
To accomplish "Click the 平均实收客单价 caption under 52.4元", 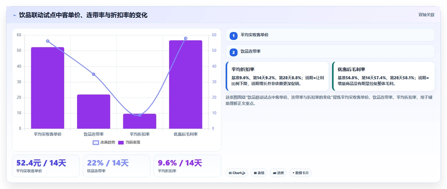I will (29, 171).
